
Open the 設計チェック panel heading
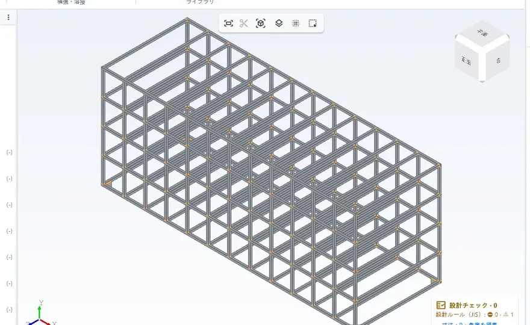(x=473, y=305)
